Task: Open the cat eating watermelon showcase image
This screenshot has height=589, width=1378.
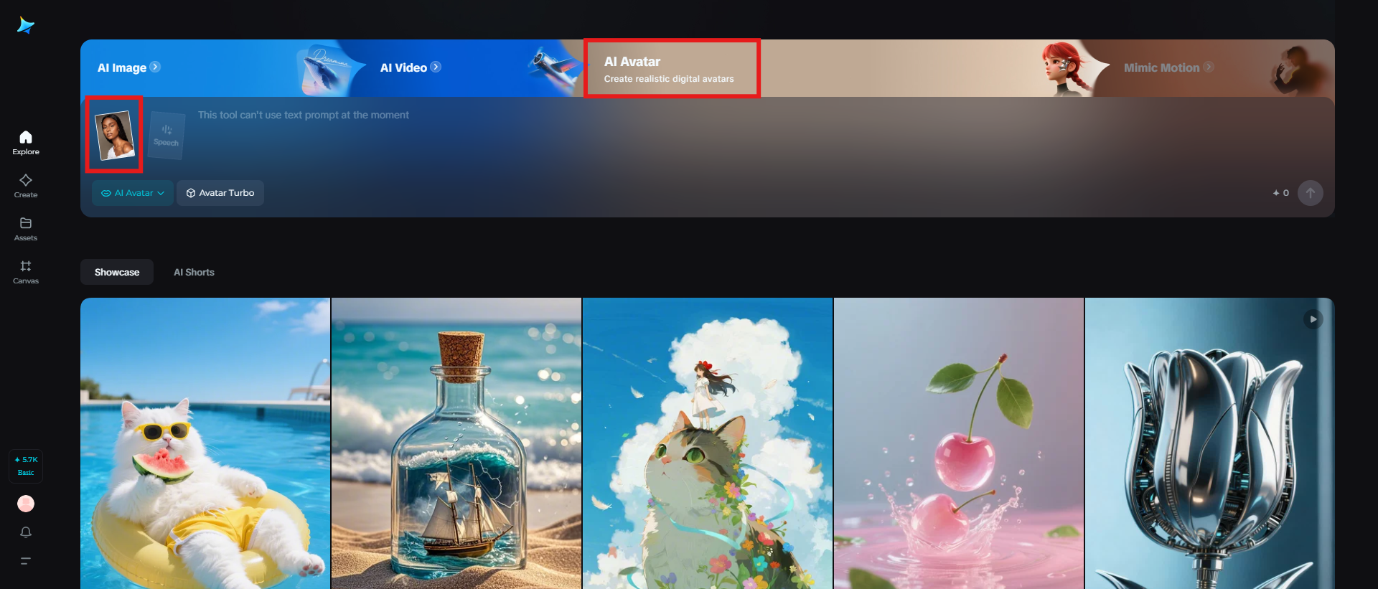Action: 205,443
